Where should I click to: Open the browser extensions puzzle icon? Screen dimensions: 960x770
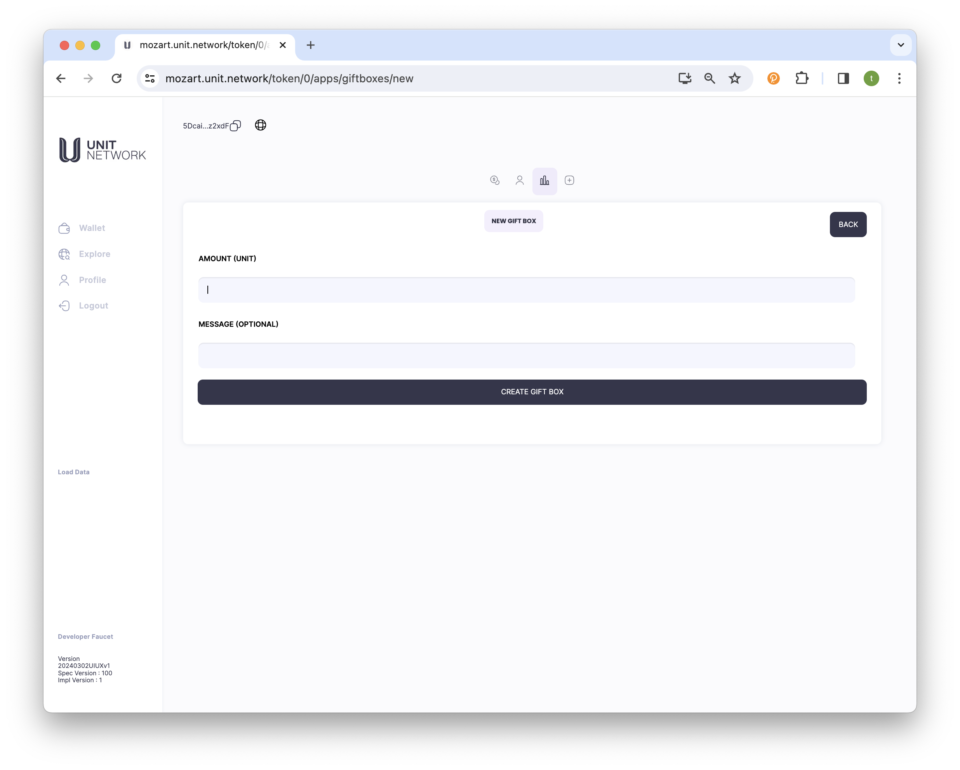click(802, 79)
